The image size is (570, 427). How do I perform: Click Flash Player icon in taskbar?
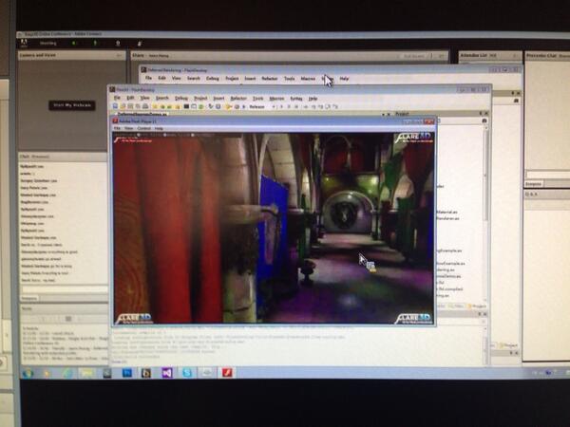click(227, 373)
